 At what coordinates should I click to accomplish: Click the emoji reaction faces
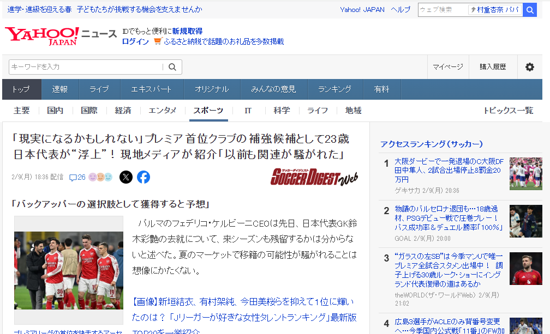(x=100, y=177)
